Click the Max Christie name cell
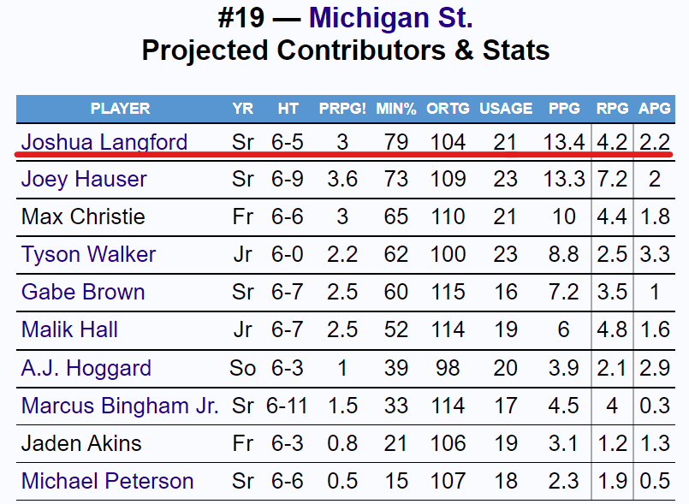The height and width of the screenshot is (504, 689). [82, 217]
